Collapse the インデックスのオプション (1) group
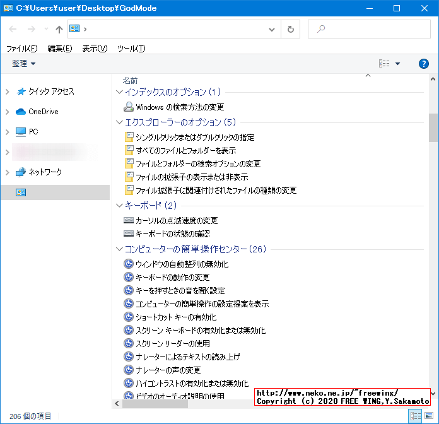The width and height of the screenshot is (439, 424). [120, 92]
